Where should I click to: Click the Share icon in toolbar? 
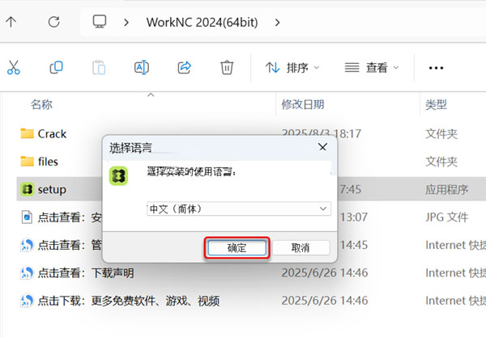point(184,67)
